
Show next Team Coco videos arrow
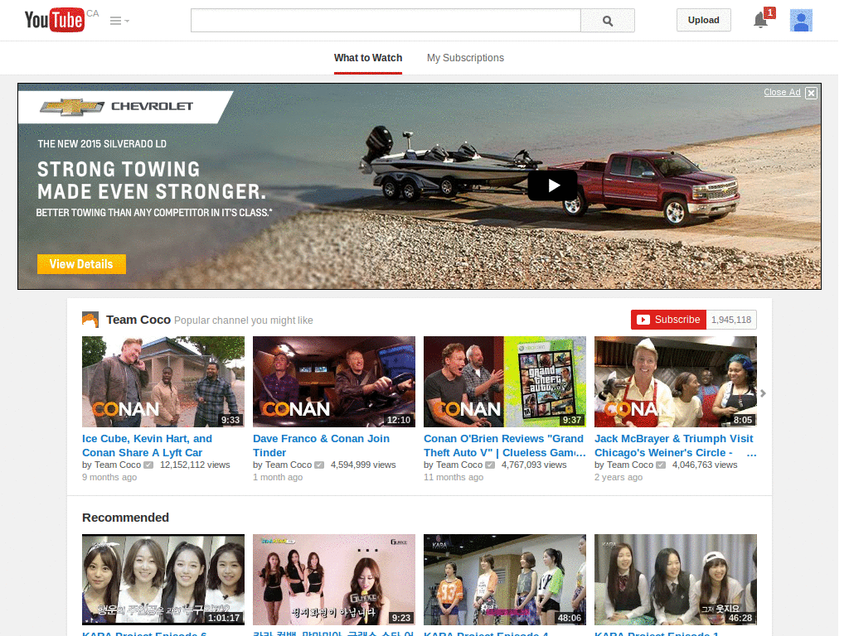(x=763, y=393)
